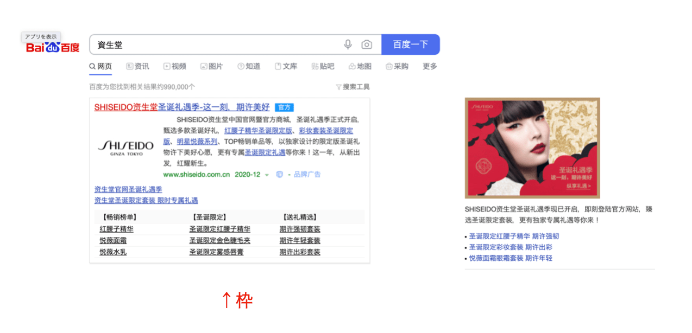Click 【送礼精选】 column header
Image resolution: width=692 pixels, height=333 pixels.
click(300, 217)
